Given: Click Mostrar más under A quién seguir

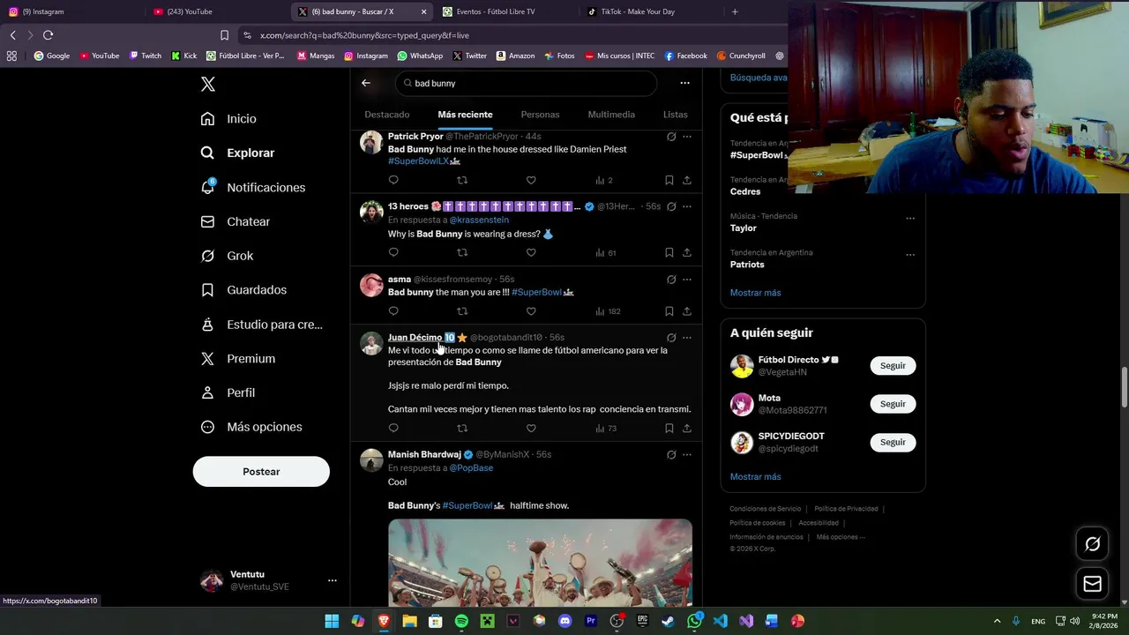Looking at the screenshot, I should (x=755, y=476).
